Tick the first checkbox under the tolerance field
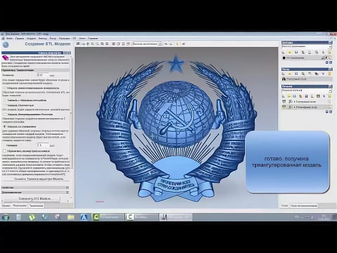The width and height of the screenshot is (337, 253). tap(4, 88)
